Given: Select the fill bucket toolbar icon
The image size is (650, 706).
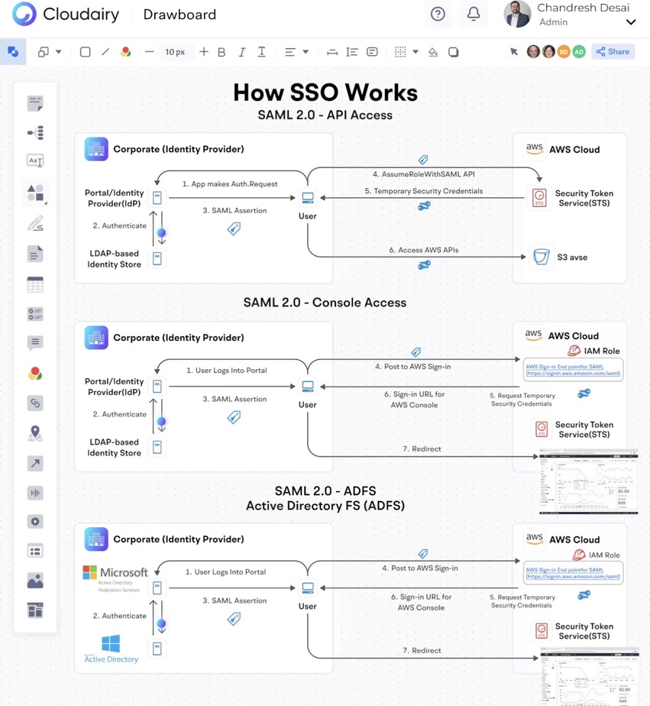Looking at the screenshot, I should tap(433, 52).
